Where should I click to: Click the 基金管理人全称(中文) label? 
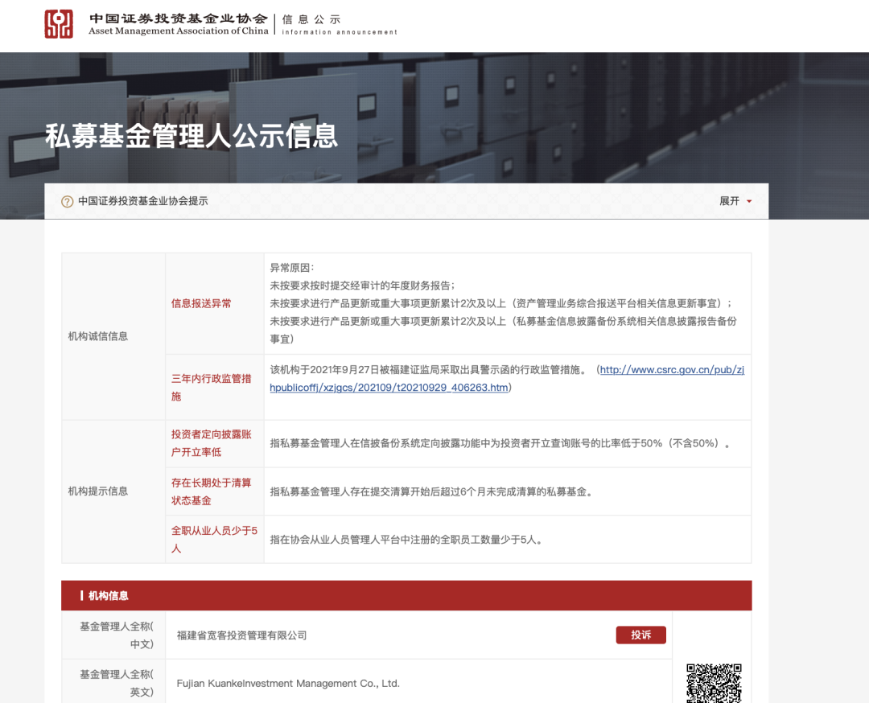pos(117,635)
